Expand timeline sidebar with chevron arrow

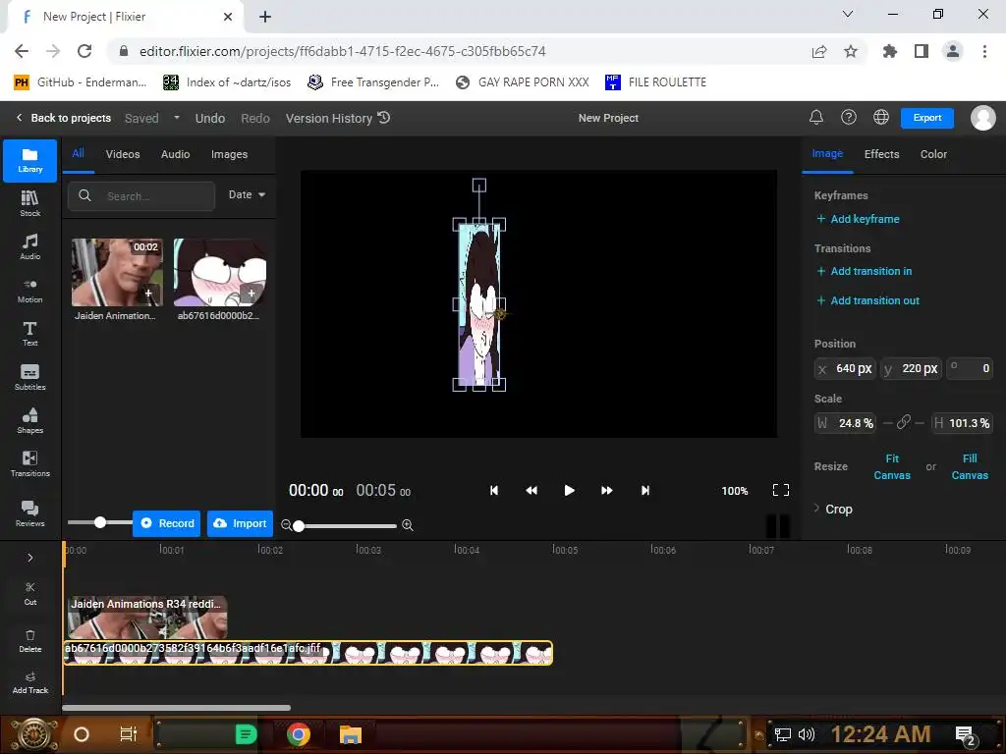(x=30, y=558)
